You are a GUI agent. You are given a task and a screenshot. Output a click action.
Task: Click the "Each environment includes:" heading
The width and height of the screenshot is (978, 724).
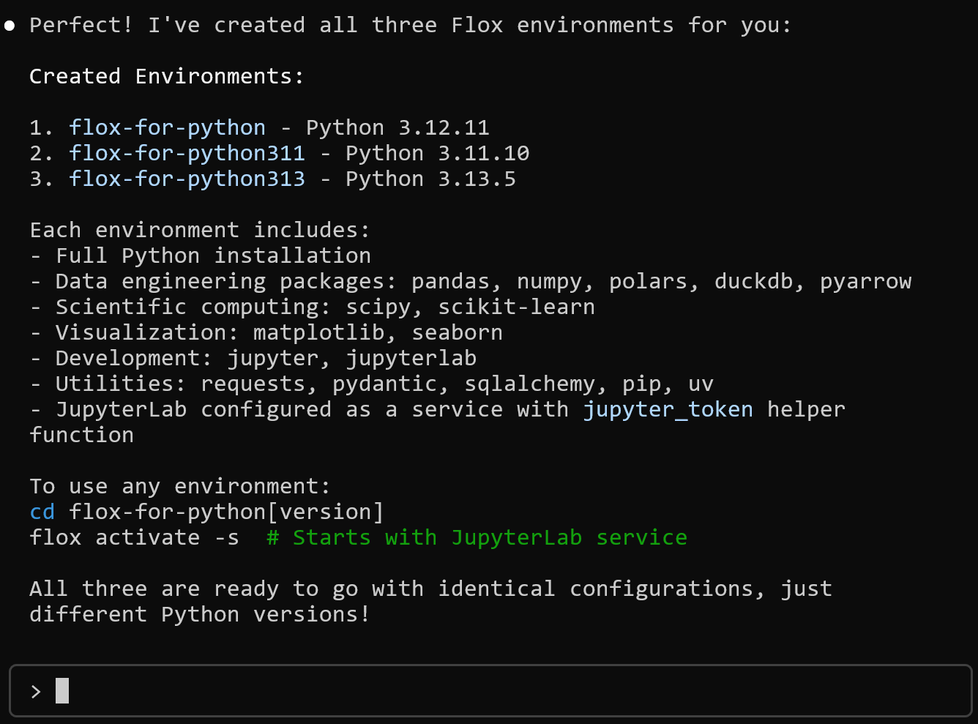(x=199, y=230)
